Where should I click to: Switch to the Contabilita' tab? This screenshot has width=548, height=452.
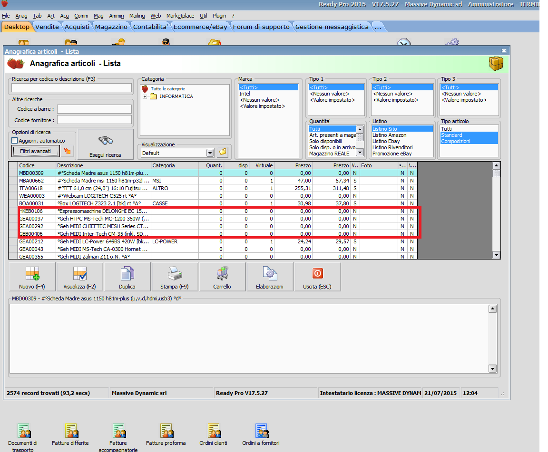[x=151, y=27]
